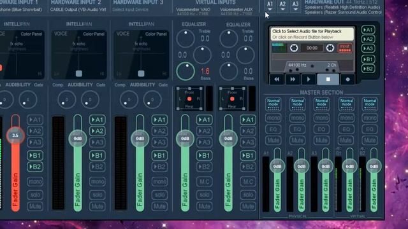Click the Hardware Input 3 Comp knob
Screen dimensions: 408x229
click(x=129, y=99)
